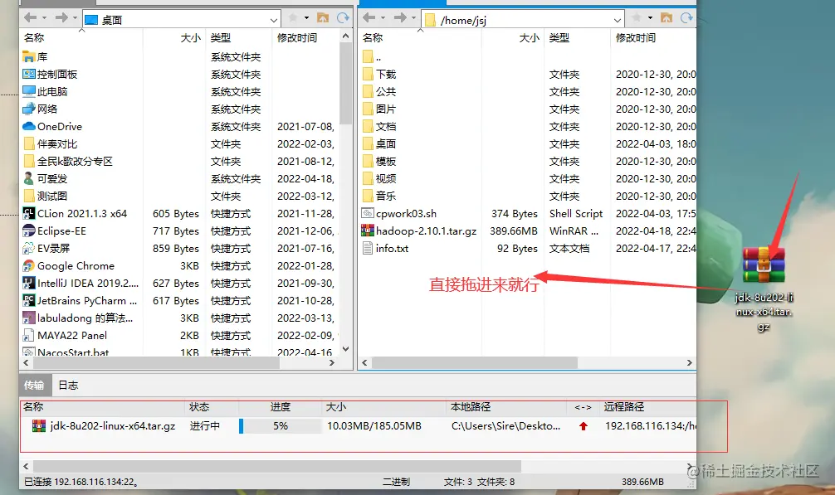
Task: Select Eclipse-EE shortcut icon
Action: 29,231
